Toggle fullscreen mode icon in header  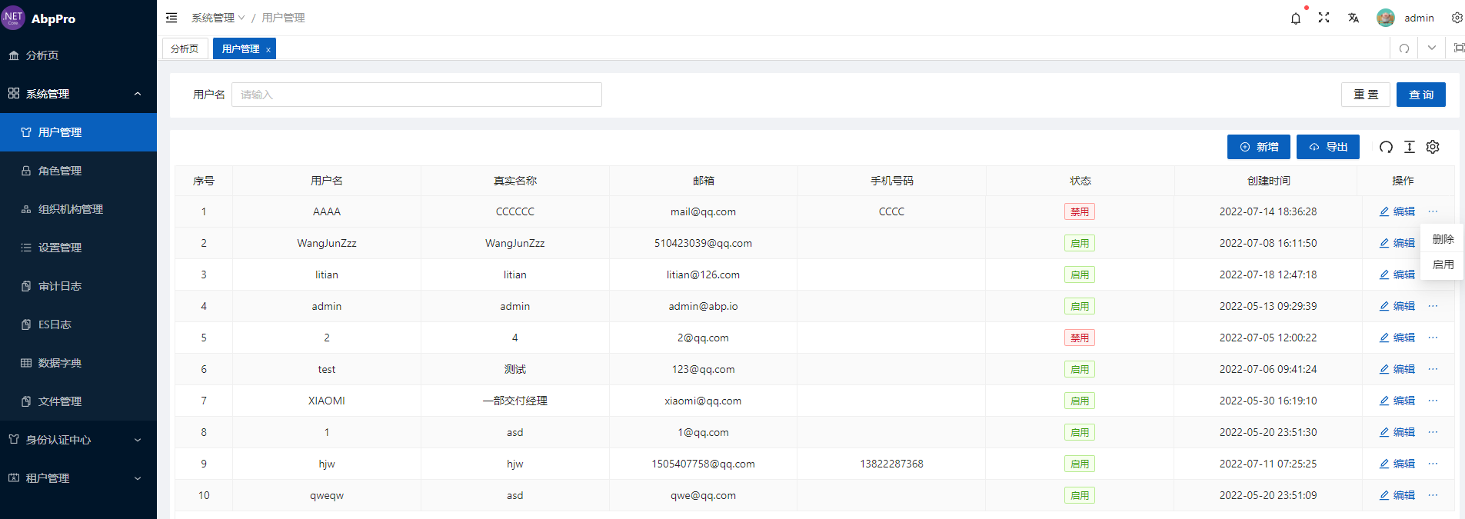(1323, 18)
